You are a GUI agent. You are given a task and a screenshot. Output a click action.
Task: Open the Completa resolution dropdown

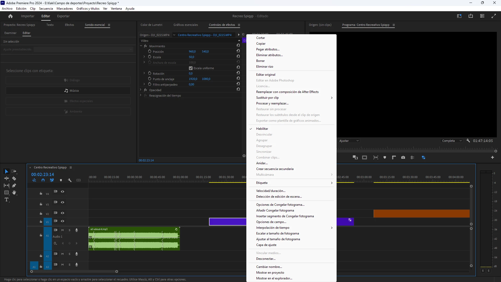pos(452,141)
